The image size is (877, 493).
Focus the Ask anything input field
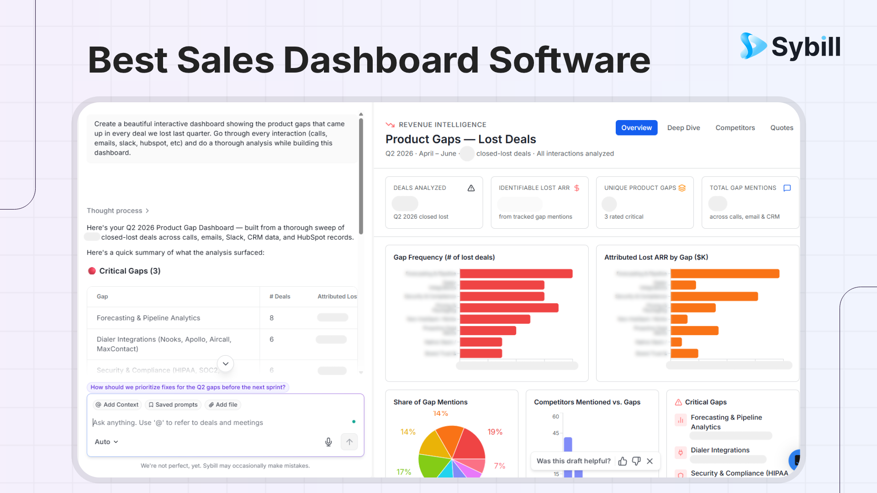[219, 423]
